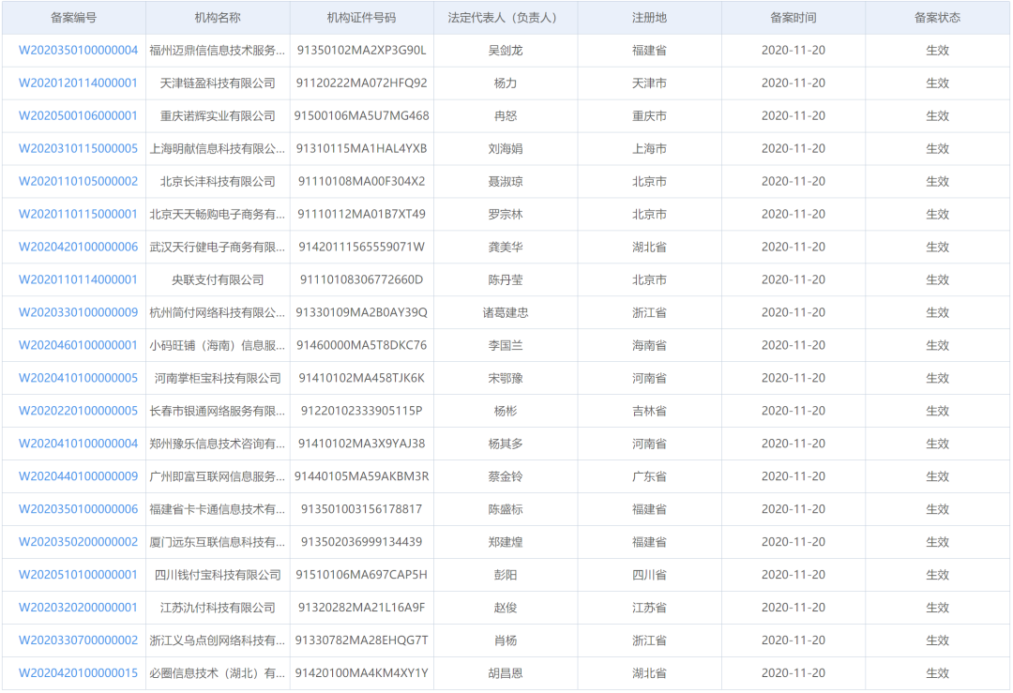Click certificate number 91440105MA59AKBM3R
Image resolution: width=1013 pixels, height=693 pixels.
362,476
